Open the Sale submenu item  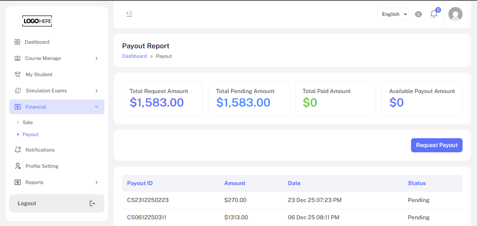click(x=28, y=122)
